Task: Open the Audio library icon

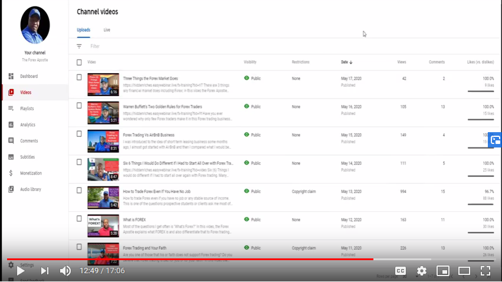Action: point(11,189)
